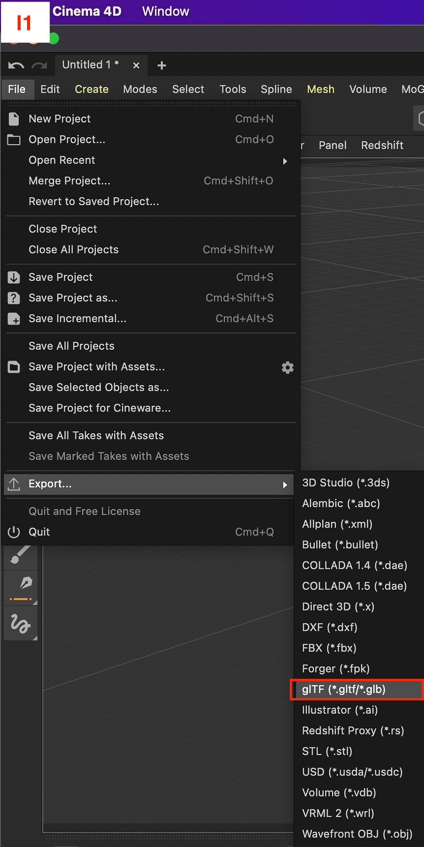Click the Save Incremental icon
The height and width of the screenshot is (847, 424).
pos(14,319)
